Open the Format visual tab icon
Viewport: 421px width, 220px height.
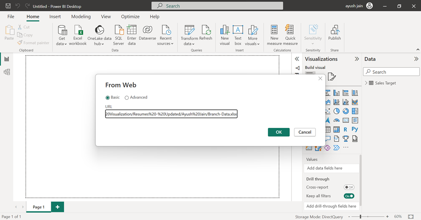(332, 77)
